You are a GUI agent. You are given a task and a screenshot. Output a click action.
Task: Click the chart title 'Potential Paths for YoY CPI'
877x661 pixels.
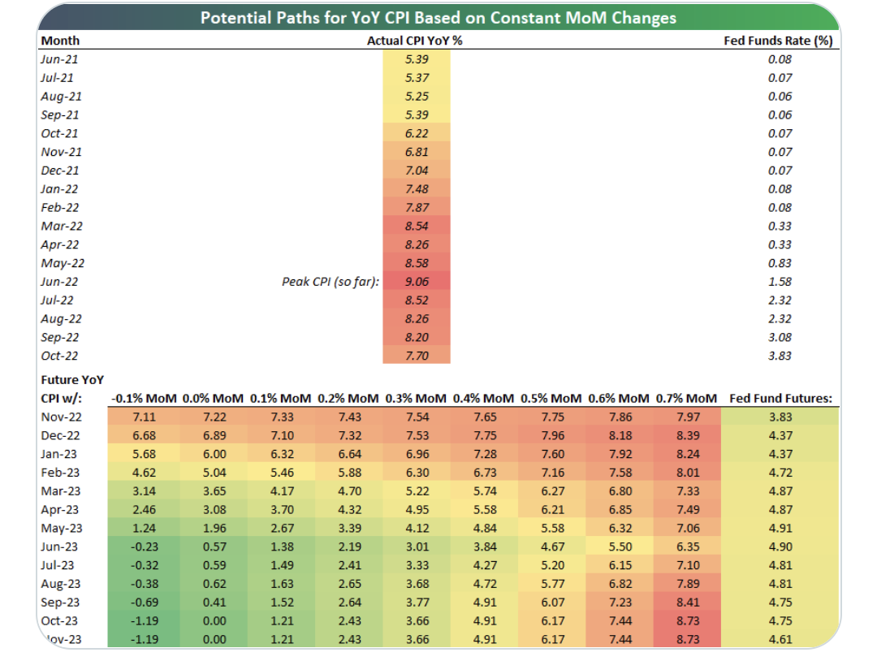[438, 18]
